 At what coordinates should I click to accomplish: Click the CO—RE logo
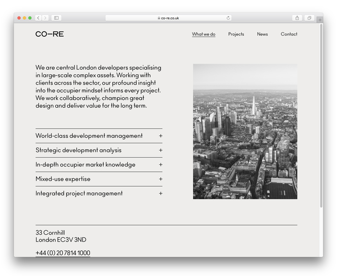click(x=50, y=34)
